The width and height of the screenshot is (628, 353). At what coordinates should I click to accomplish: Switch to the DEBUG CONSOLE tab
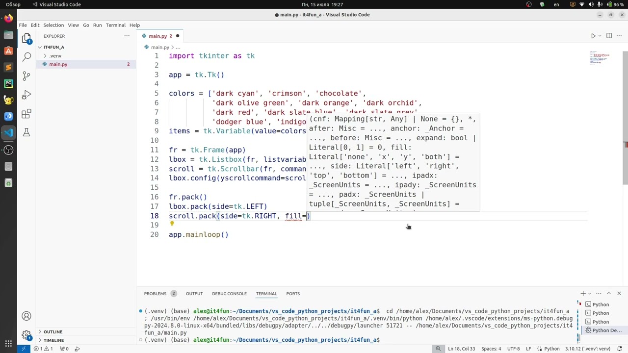coord(229,294)
